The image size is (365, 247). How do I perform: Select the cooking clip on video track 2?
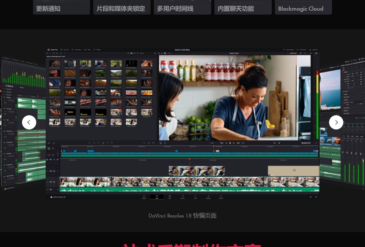197,171
